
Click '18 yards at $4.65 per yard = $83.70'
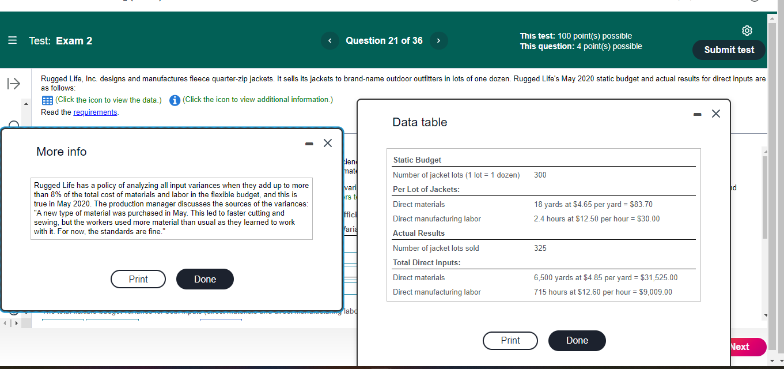593,204
